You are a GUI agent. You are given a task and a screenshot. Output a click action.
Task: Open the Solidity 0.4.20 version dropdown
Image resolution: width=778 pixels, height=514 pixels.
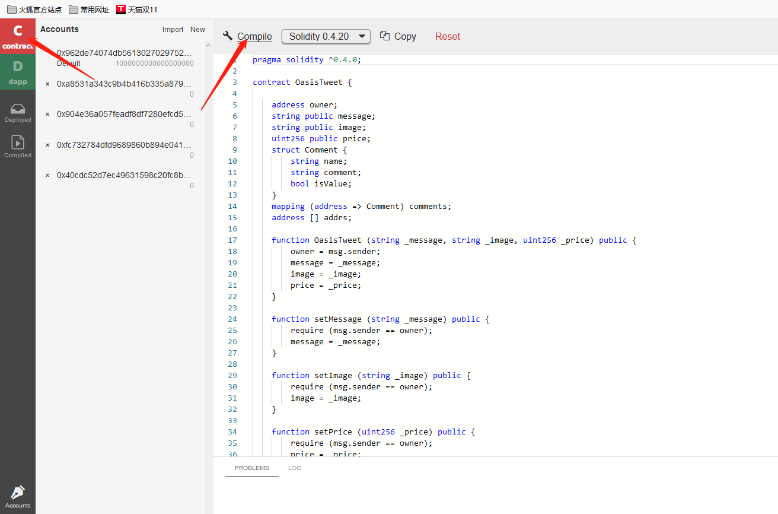pos(326,36)
